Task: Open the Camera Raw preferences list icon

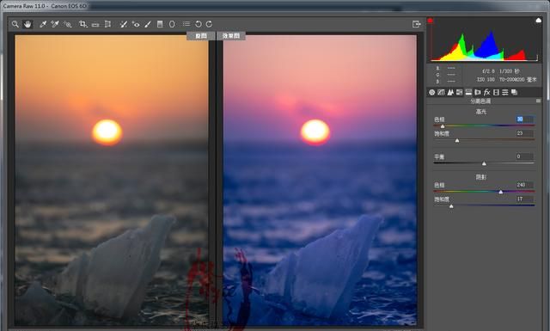Action: [x=186, y=24]
